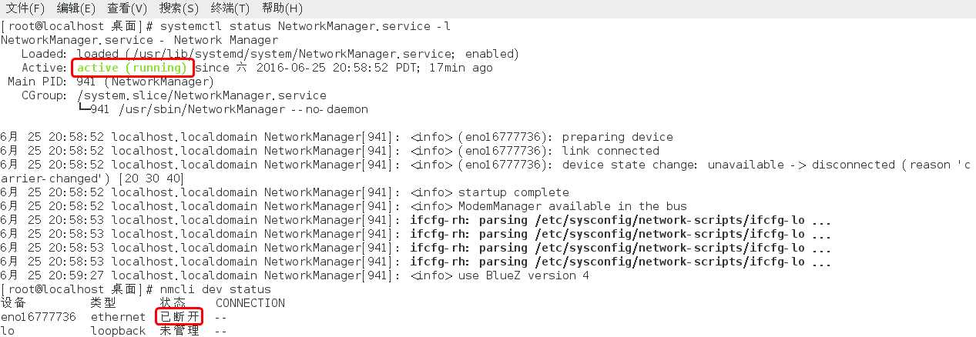Click the CONNECTION column header
Image resolution: width=976 pixels, height=337 pixels.
click(250, 303)
